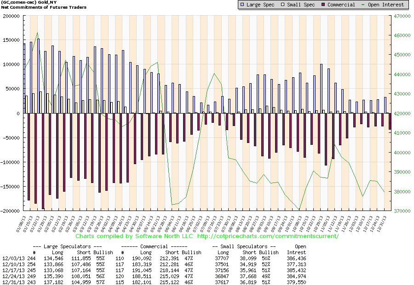
Task: Click the 01/08/13 date axis label
Action: pyautogui.click(x=20, y=224)
